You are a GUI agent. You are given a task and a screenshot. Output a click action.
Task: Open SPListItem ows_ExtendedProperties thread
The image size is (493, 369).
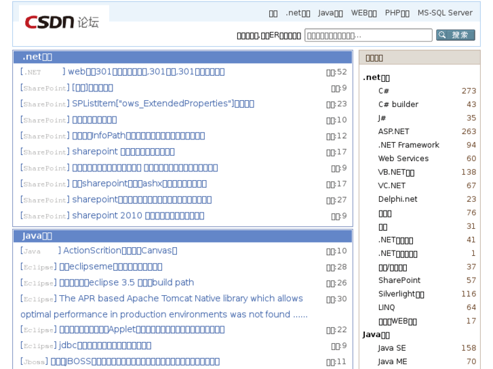(x=163, y=104)
